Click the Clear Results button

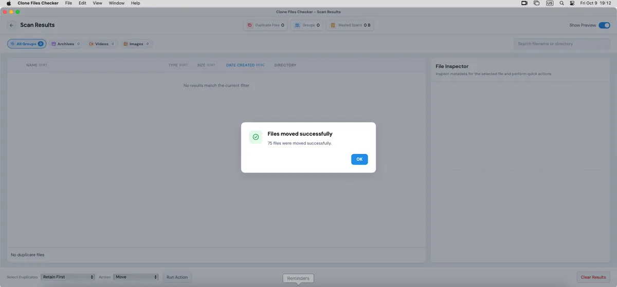click(593, 277)
